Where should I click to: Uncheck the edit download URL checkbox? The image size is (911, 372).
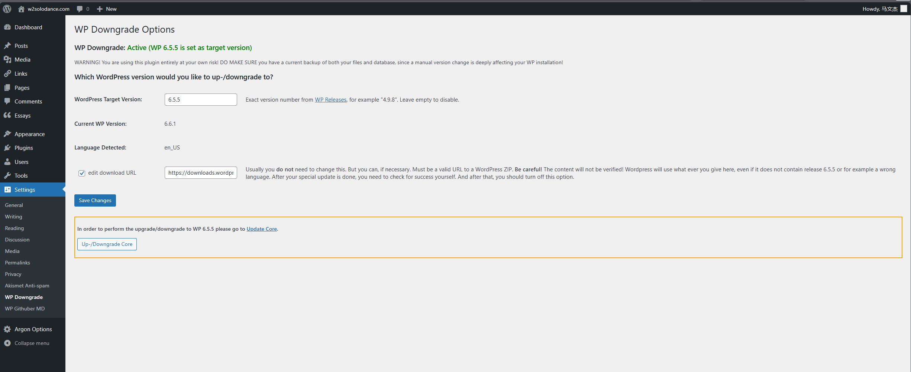[x=82, y=173]
